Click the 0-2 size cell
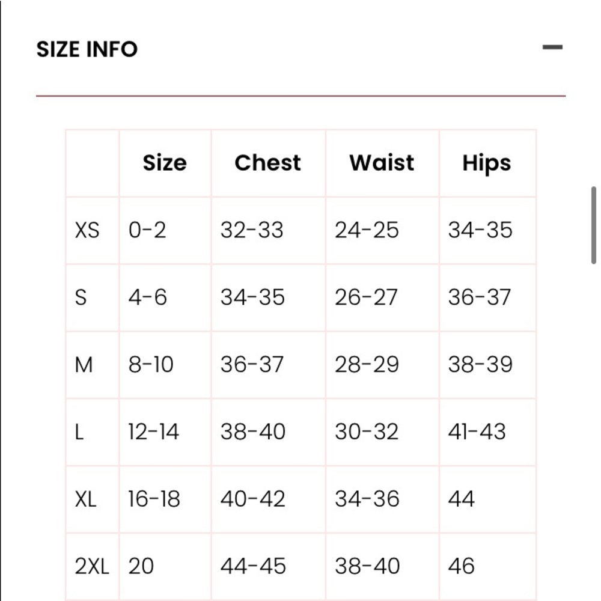This screenshot has width=601, height=601. point(147,230)
